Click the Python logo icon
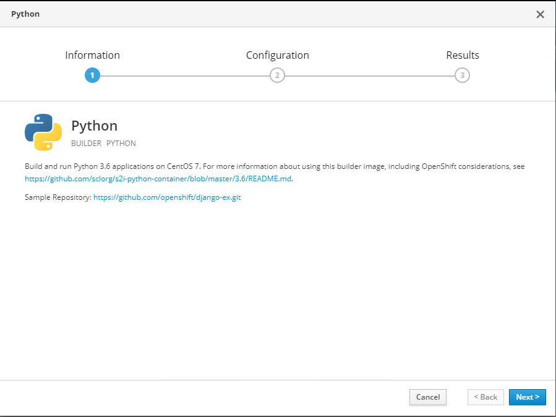556x417 pixels. (43, 132)
